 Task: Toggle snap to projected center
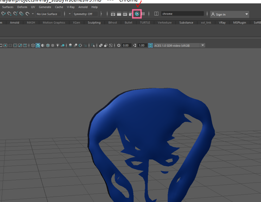[15, 14]
